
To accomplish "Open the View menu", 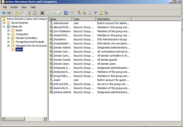I will pos(24,7).
